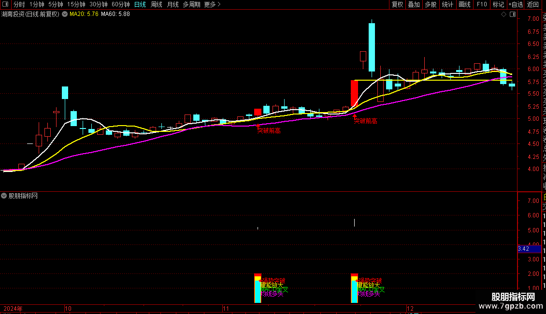Image resolution: width=546 pixels, height=314 pixels.
Task: Select the 5分钟 period tab
Action: click(x=56, y=4)
